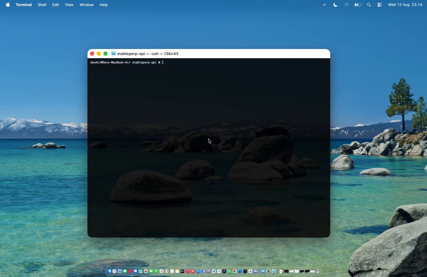Click the Terminal title 'stableperp-api — -zsh — 136×43'

pos(147,54)
